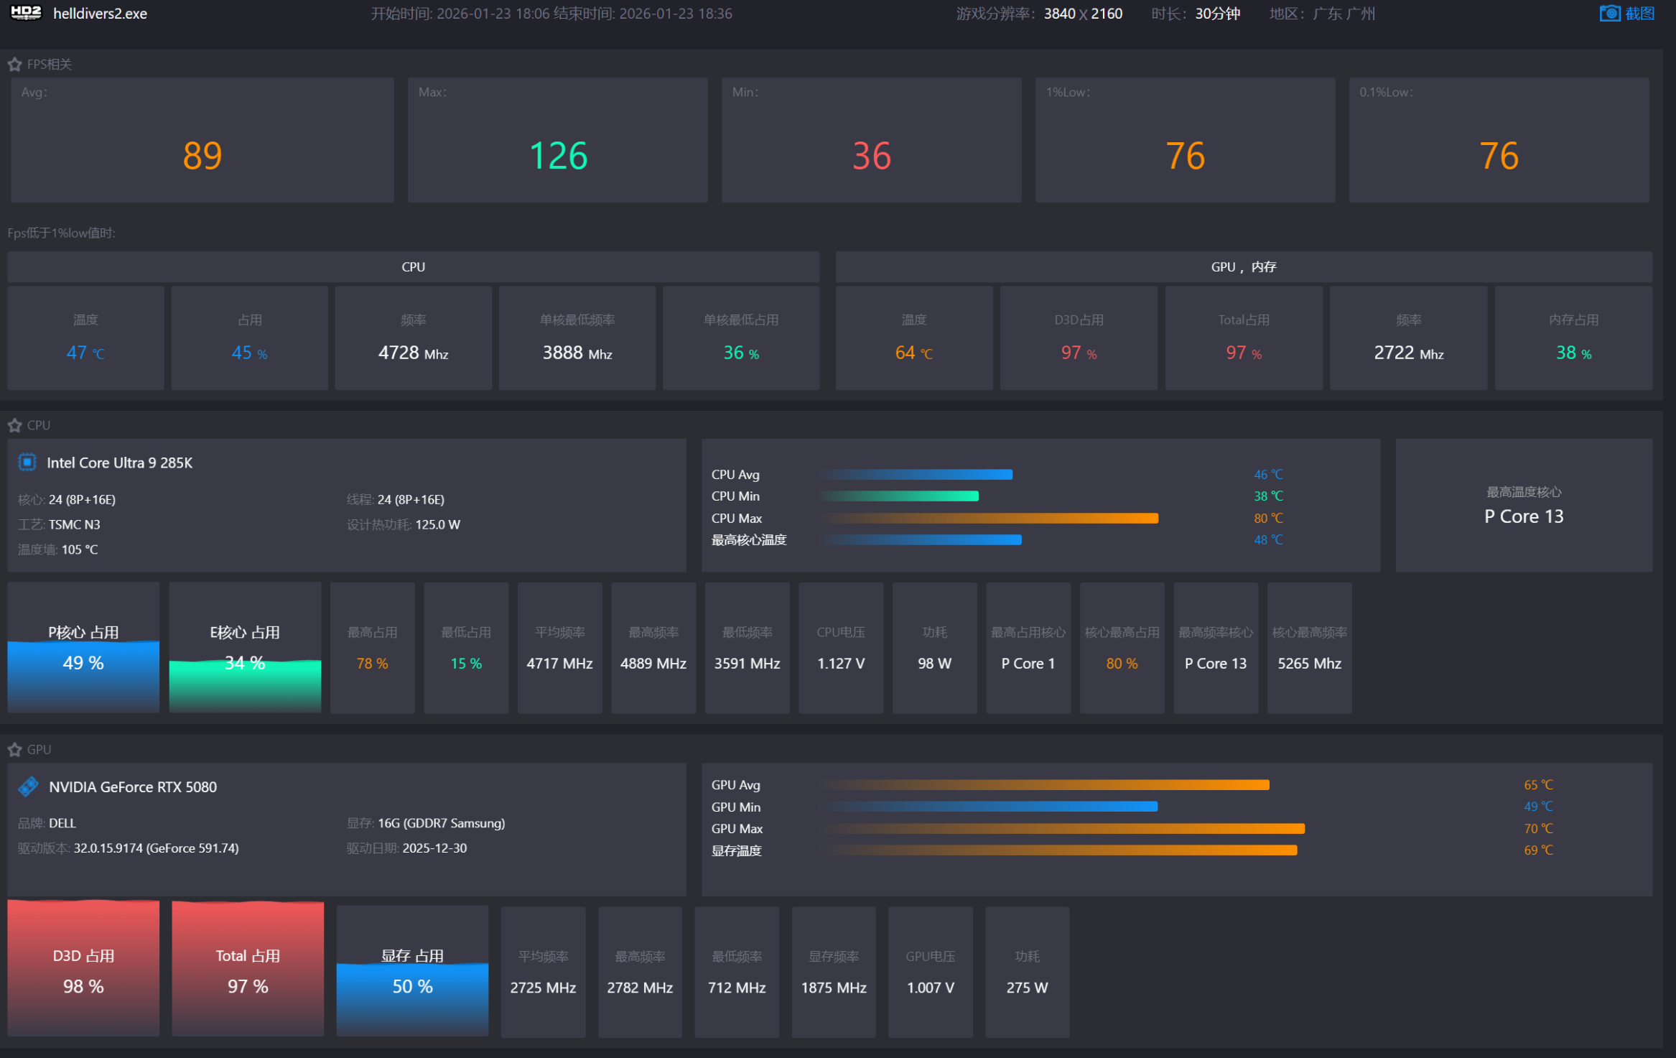This screenshot has width=1676, height=1058.
Task: Click the P核心 占用 49% tile
Action: pos(83,648)
